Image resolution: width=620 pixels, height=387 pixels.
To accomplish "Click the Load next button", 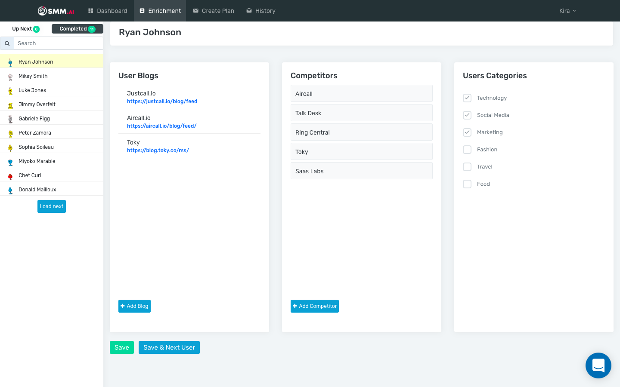I will (x=52, y=206).
